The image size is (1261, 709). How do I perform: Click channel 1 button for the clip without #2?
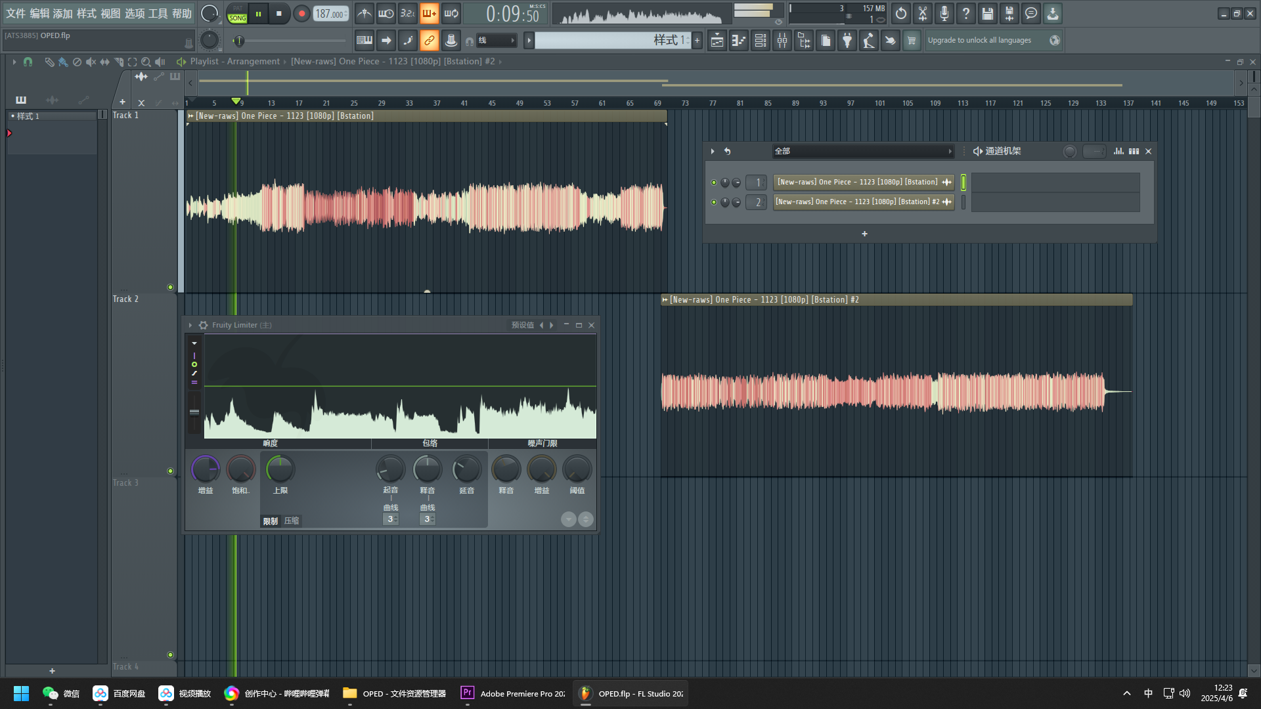(x=864, y=183)
